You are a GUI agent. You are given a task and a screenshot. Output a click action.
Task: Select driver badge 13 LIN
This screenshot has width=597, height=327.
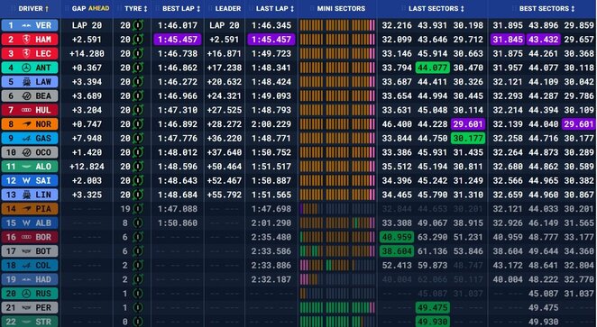(x=30, y=195)
